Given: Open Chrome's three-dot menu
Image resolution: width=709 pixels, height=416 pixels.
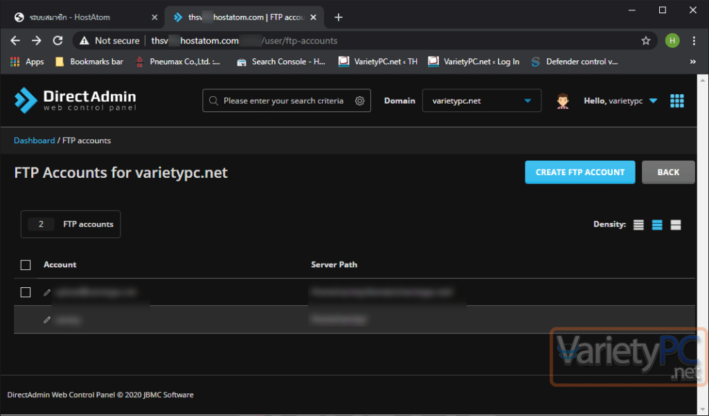Looking at the screenshot, I should (694, 41).
